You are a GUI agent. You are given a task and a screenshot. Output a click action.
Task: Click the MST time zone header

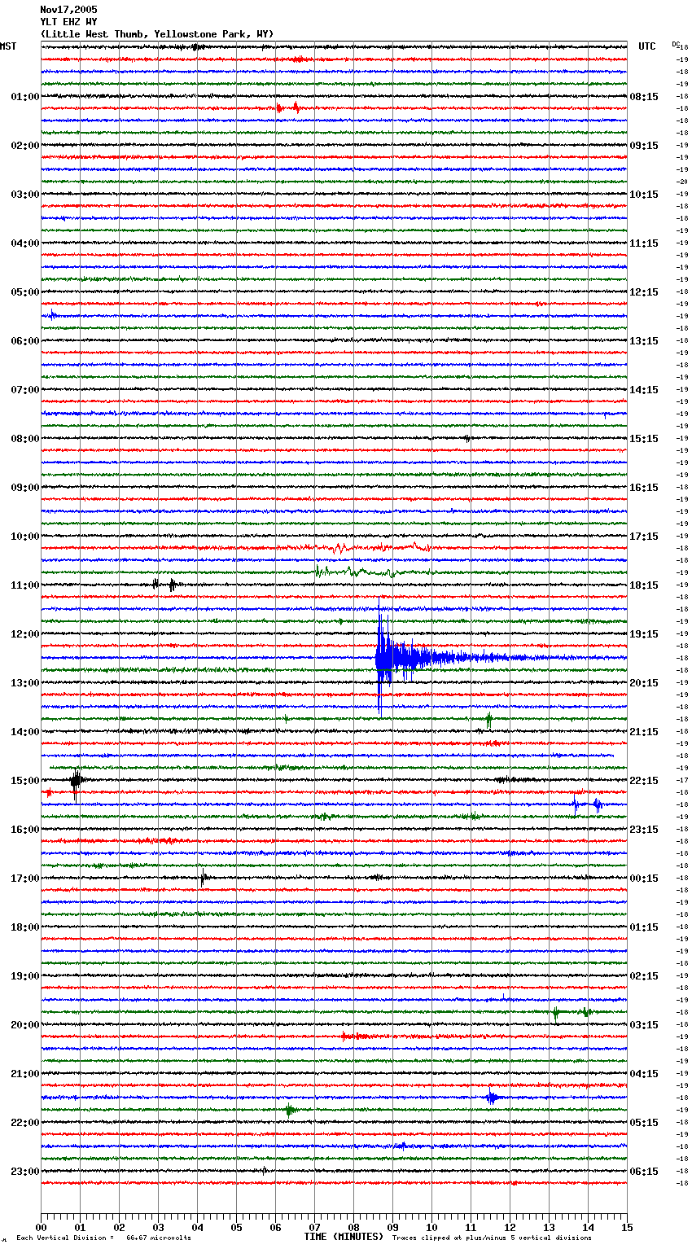(x=8, y=46)
